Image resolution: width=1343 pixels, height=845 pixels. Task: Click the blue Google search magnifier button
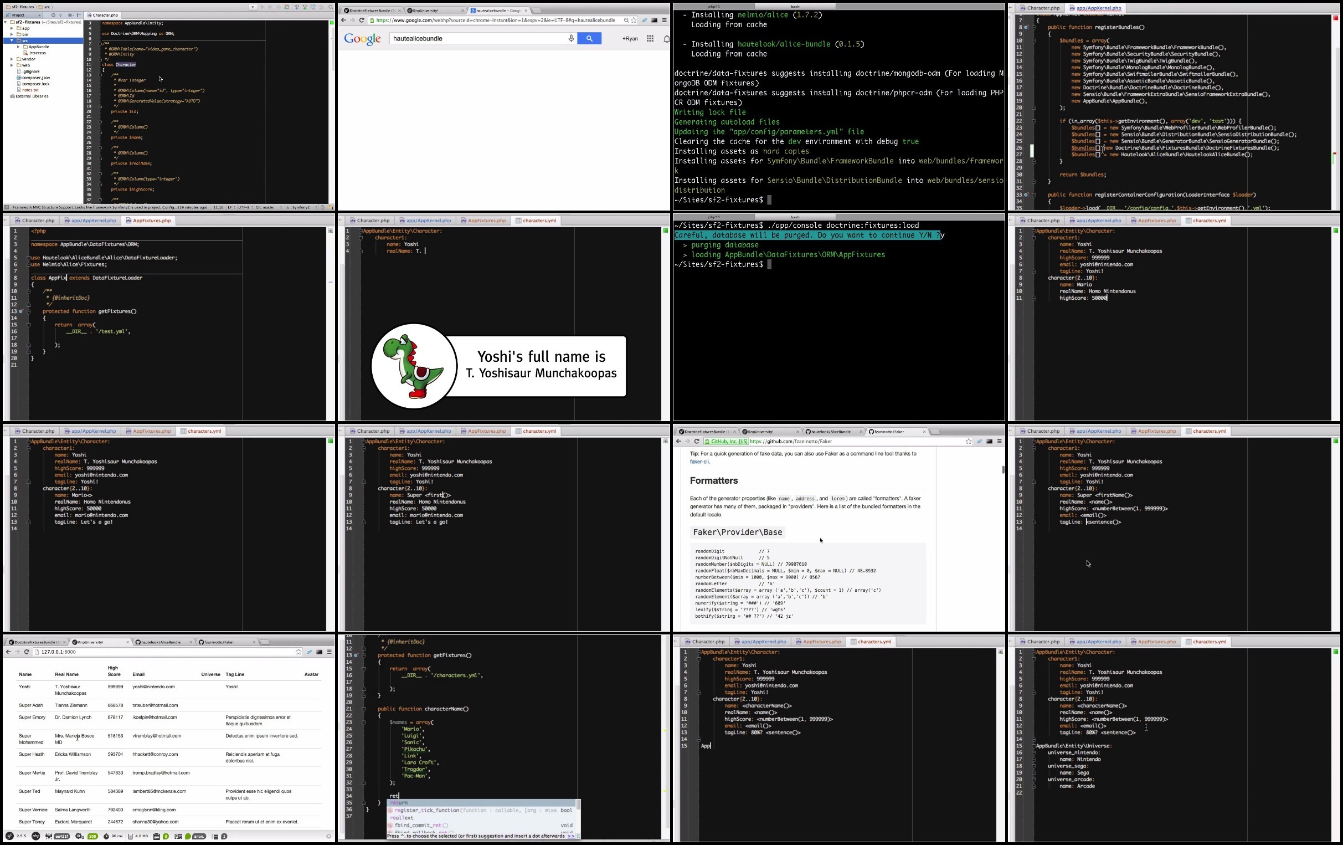tap(589, 39)
